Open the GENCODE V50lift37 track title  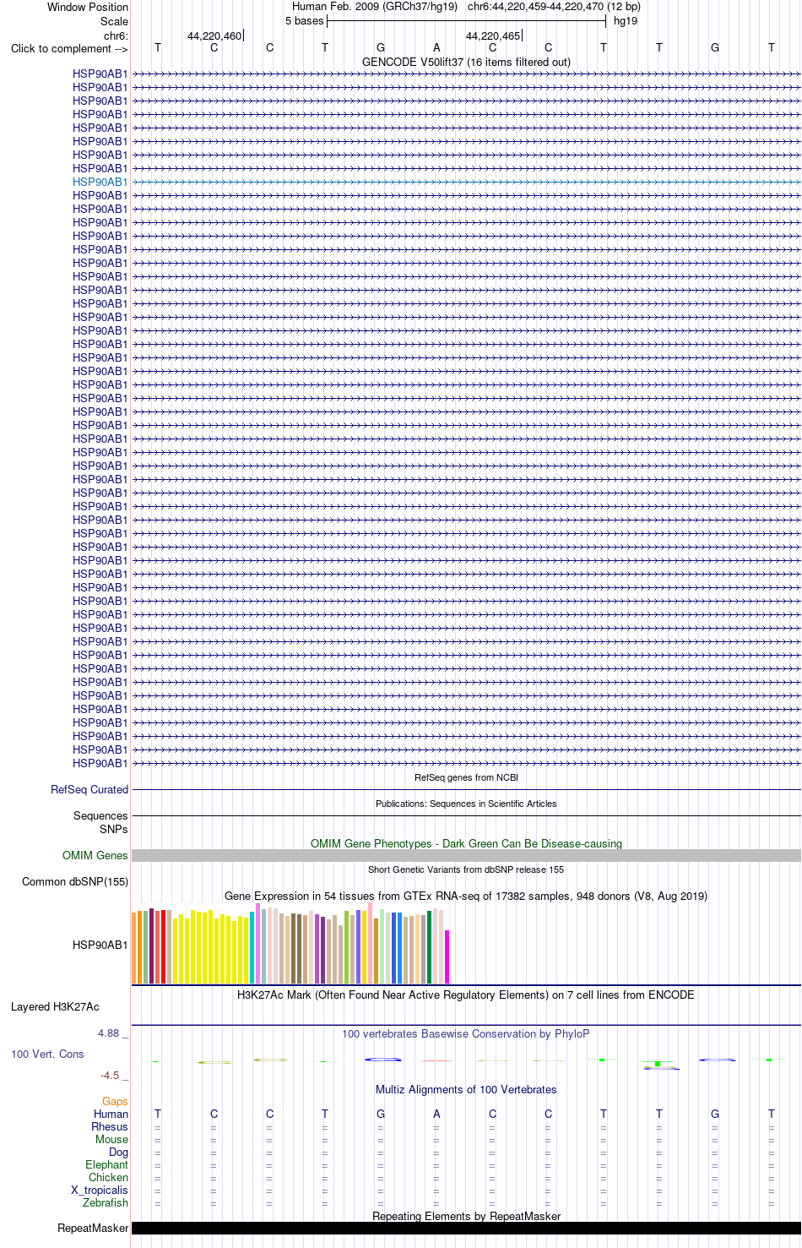coord(466,62)
